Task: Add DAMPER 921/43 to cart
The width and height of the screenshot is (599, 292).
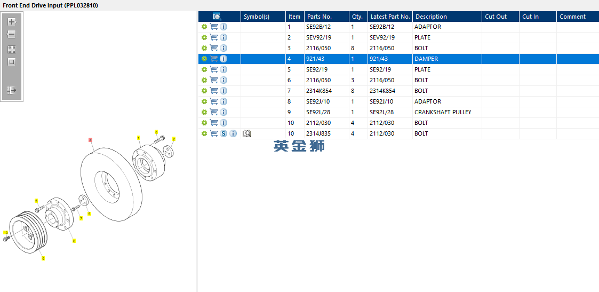Action: tap(214, 59)
